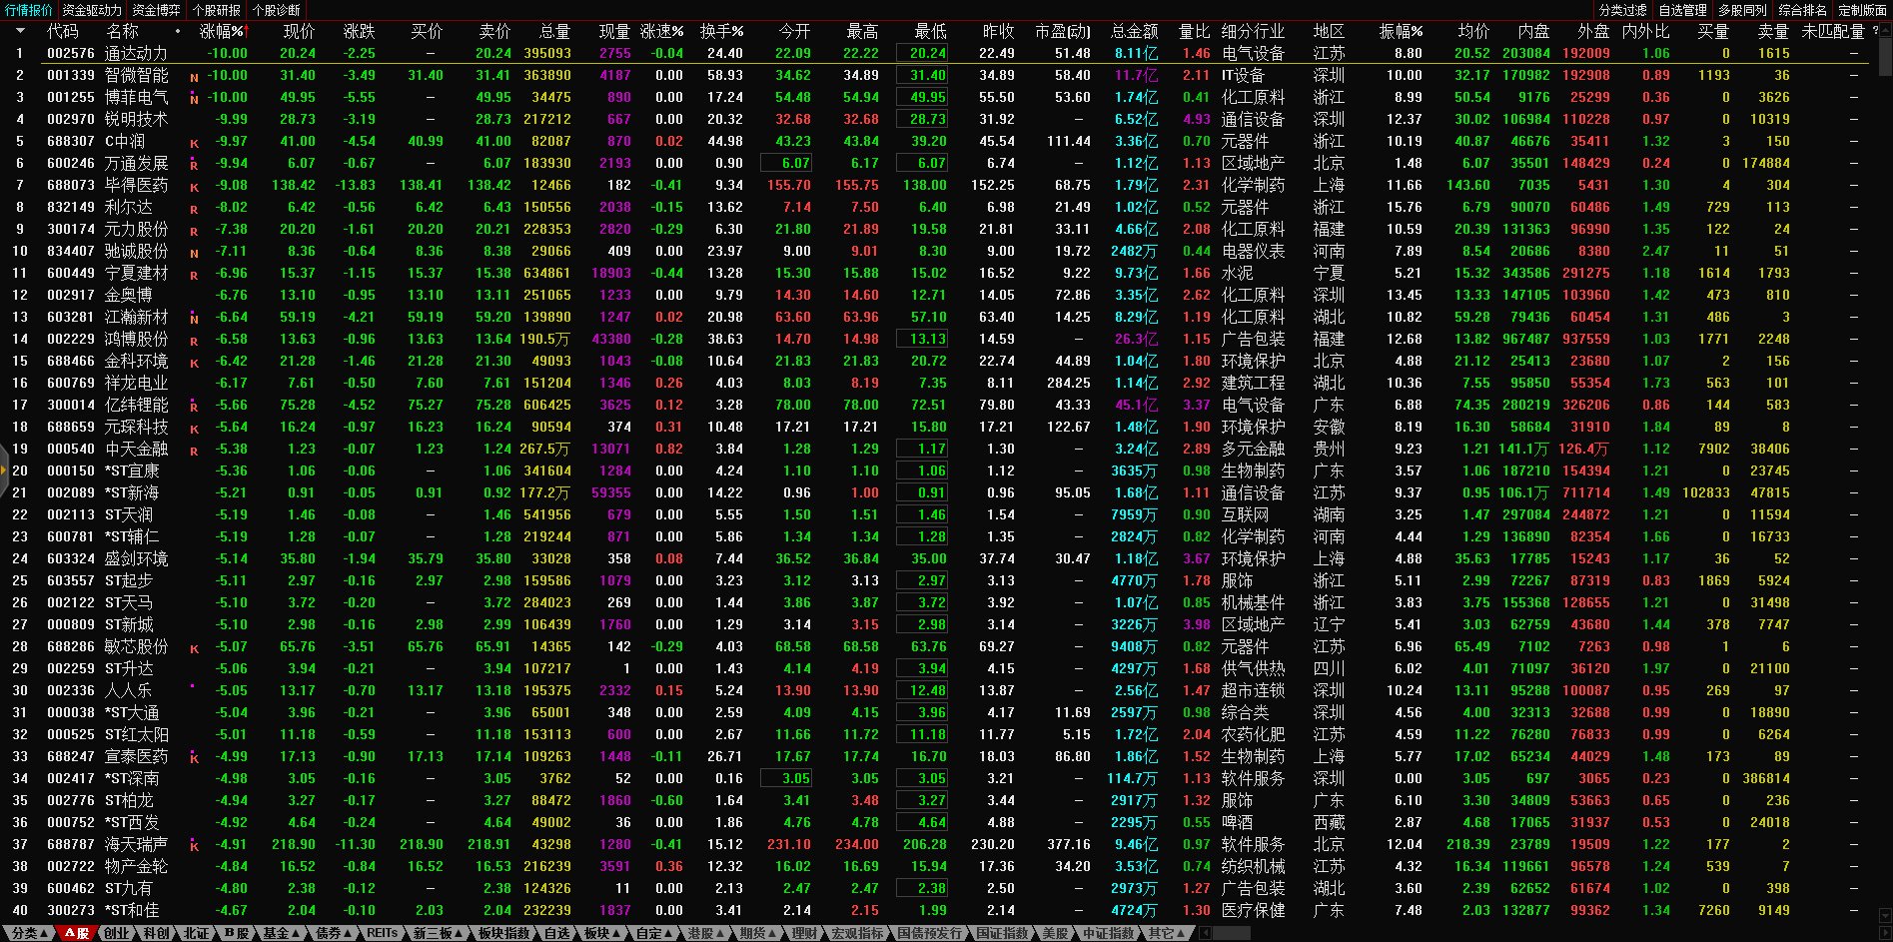This screenshot has width=1893, height=942.
Task: Open the header dropdown triangle before 代码
Action: coord(20,31)
